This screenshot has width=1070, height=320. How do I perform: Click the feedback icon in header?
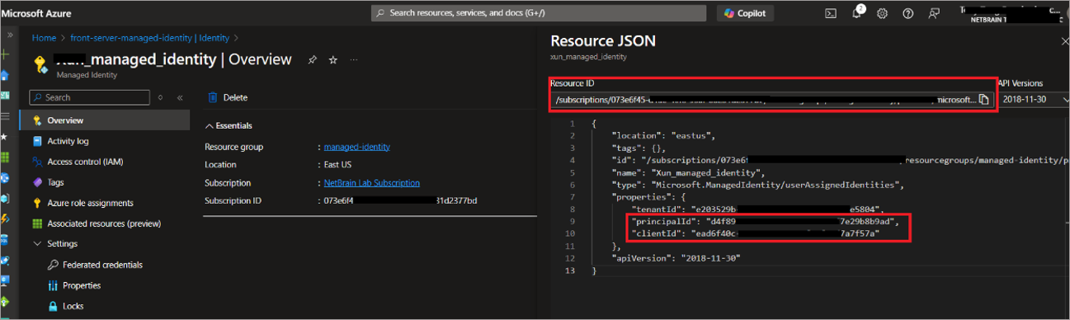[934, 13]
